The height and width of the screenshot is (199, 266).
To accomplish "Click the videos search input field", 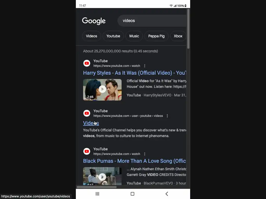I will (152, 21).
